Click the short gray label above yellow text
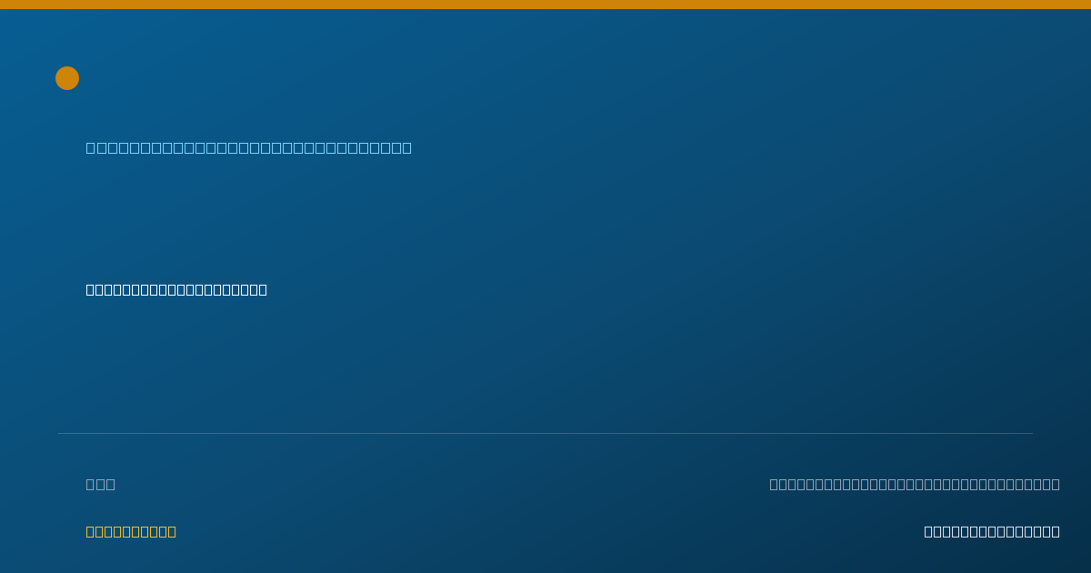The image size is (1091, 573). click(101, 484)
